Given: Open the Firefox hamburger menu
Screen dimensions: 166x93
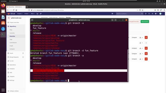Looking at the screenshot, I should [164, 10].
